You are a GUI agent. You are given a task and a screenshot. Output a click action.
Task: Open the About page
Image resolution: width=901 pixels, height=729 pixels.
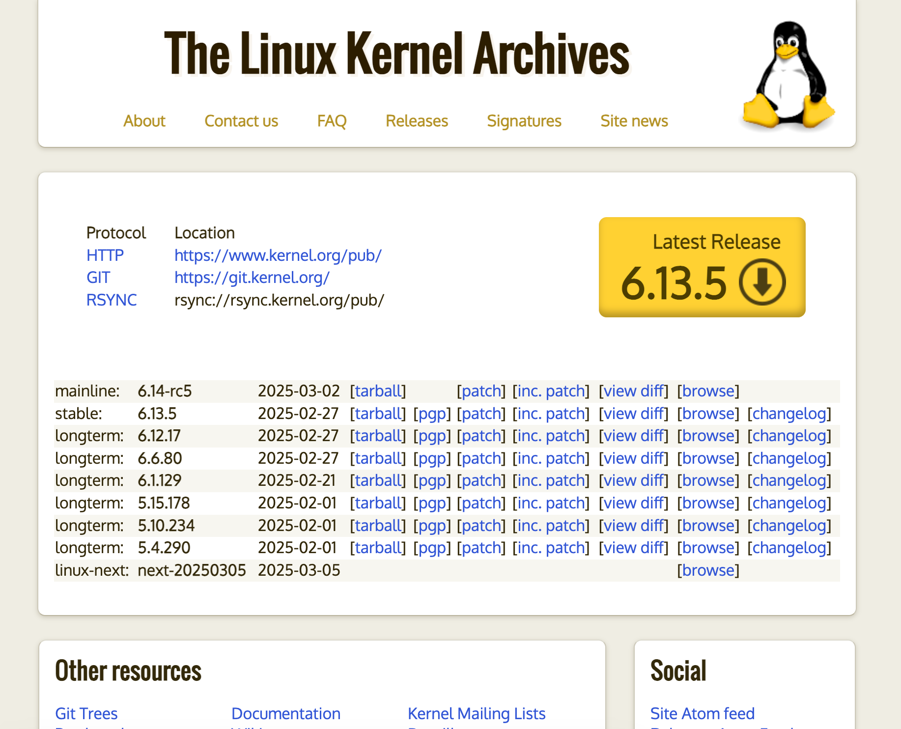coord(144,121)
